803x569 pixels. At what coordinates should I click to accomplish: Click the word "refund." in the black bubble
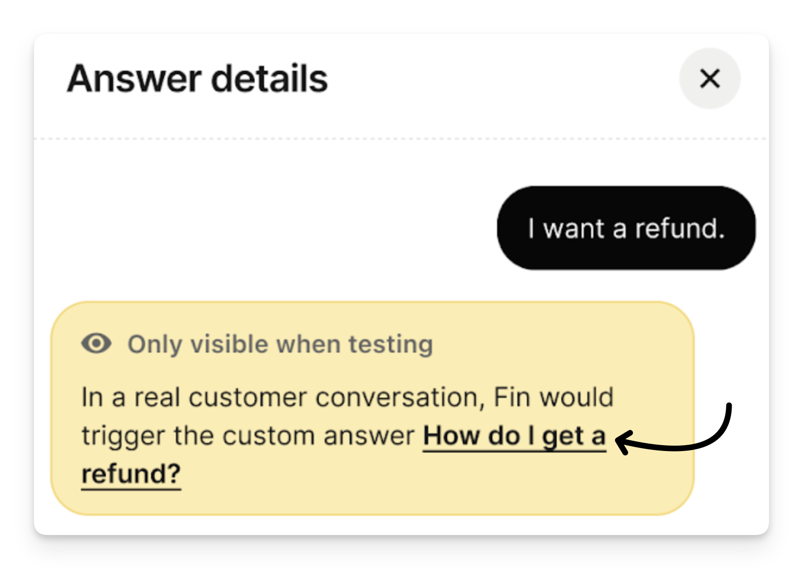point(680,228)
